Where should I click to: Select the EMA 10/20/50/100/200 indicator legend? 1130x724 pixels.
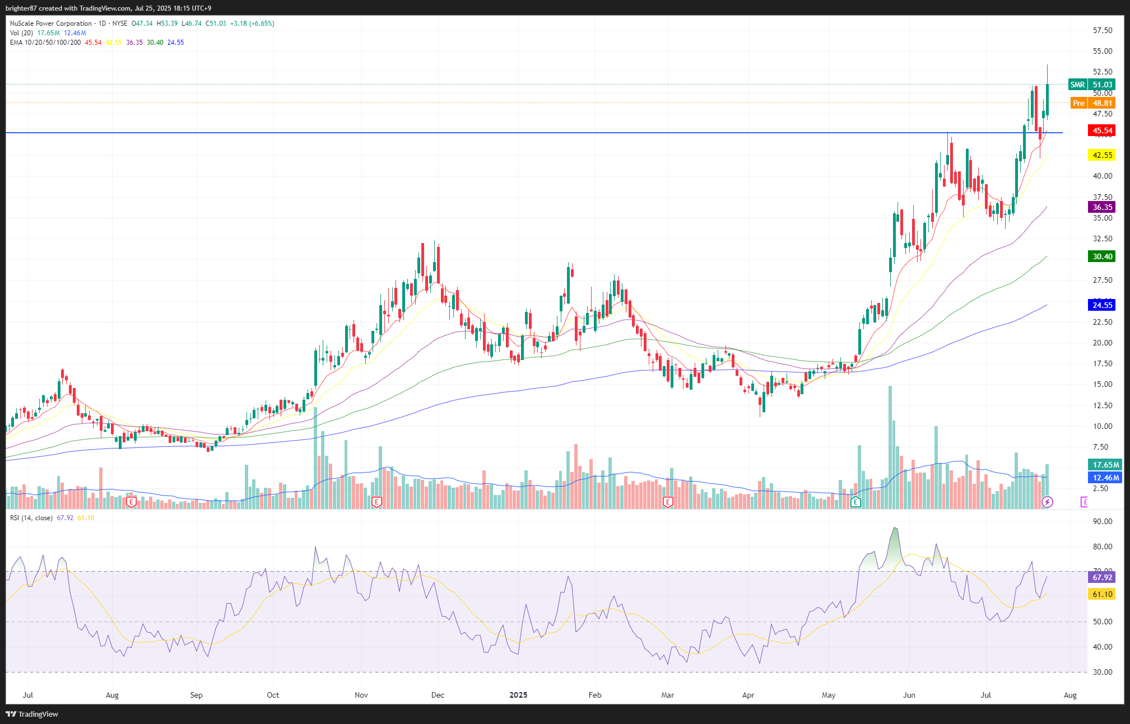point(45,43)
